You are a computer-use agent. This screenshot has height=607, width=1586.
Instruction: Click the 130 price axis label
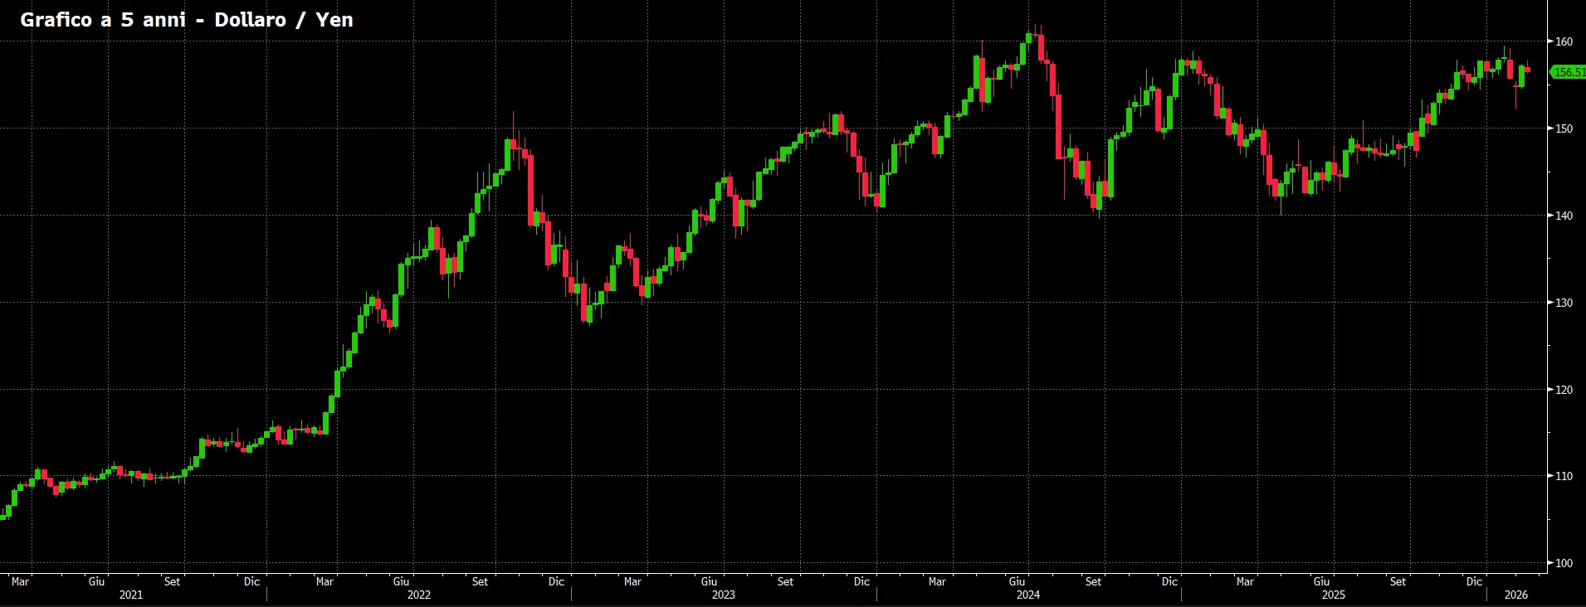point(1564,303)
